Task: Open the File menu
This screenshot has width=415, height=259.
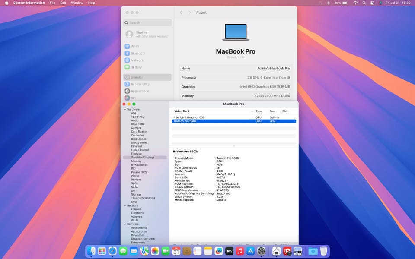Action: (52, 3)
